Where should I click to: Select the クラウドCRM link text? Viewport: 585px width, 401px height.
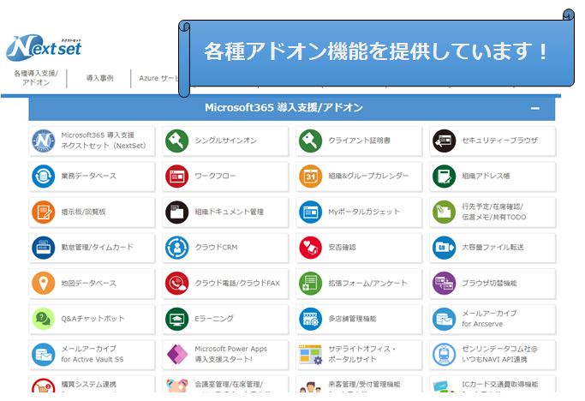(x=216, y=248)
